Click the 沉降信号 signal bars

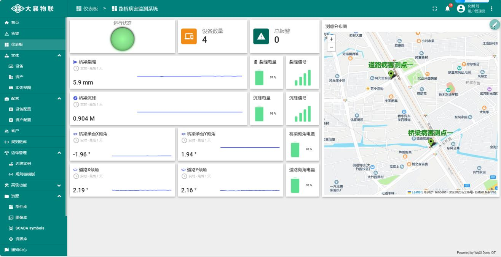click(x=303, y=114)
